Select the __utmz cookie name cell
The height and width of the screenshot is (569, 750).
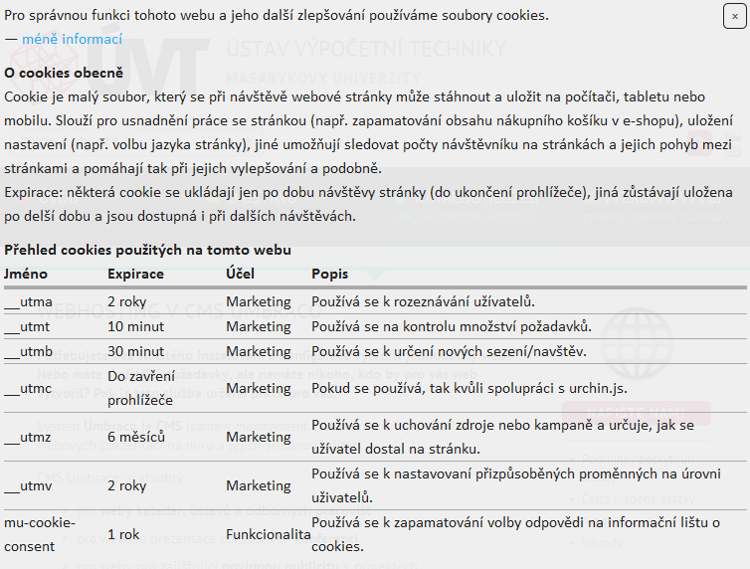point(27,437)
